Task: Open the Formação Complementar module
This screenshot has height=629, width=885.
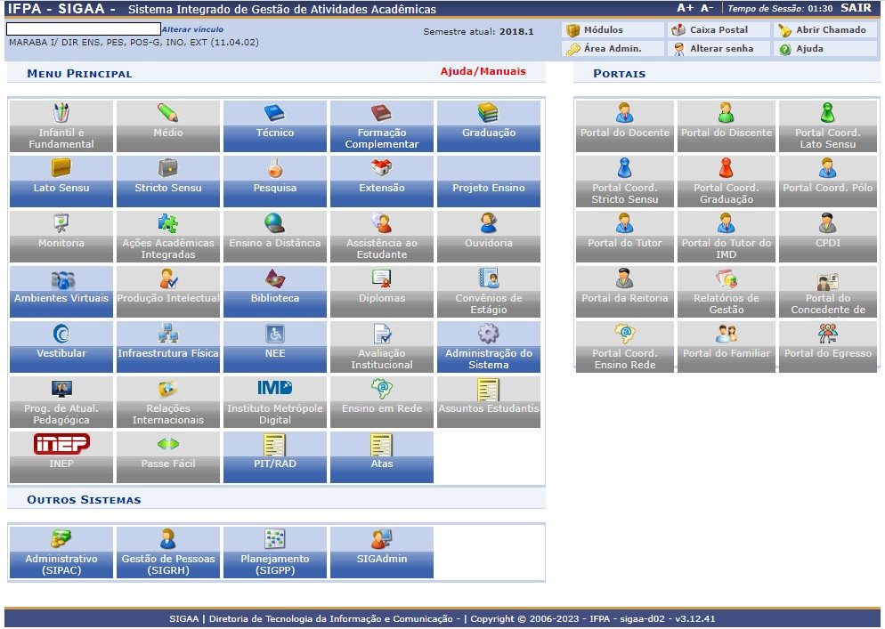Action: coord(382,126)
